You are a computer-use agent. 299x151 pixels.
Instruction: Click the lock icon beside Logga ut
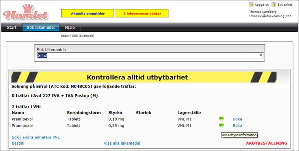pos(252,5)
